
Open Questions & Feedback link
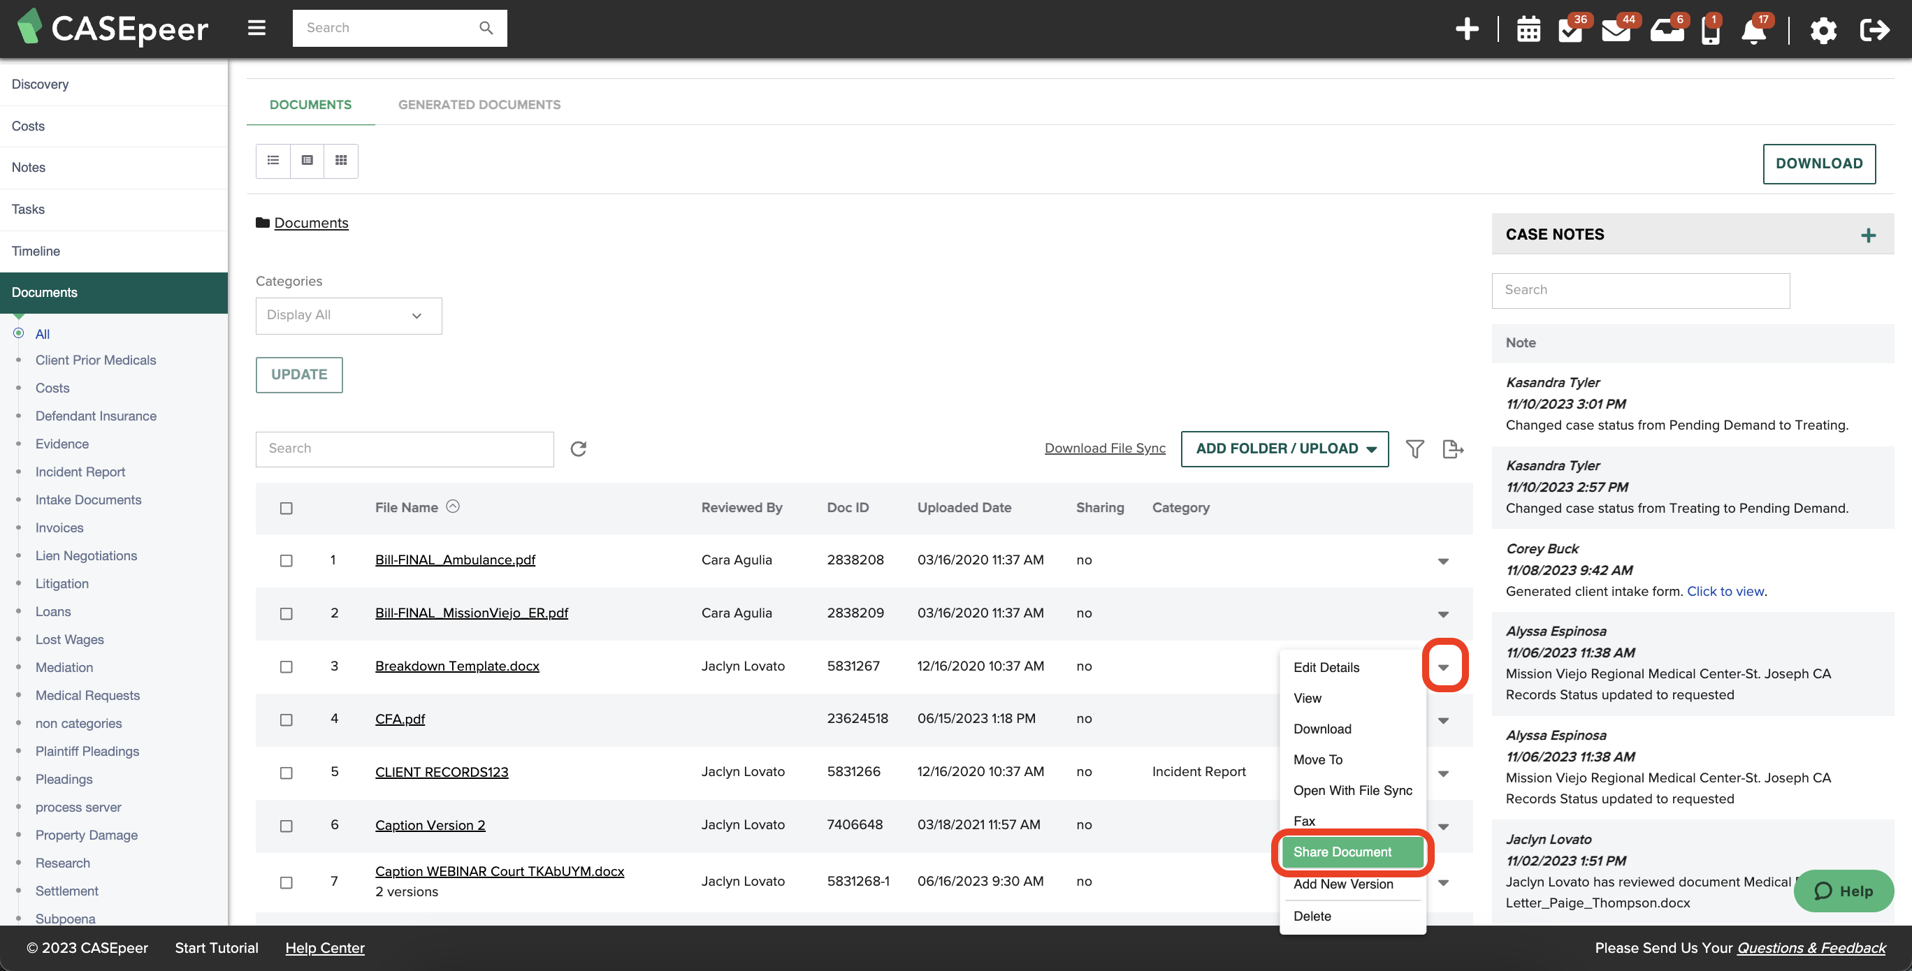coord(1811,947)
